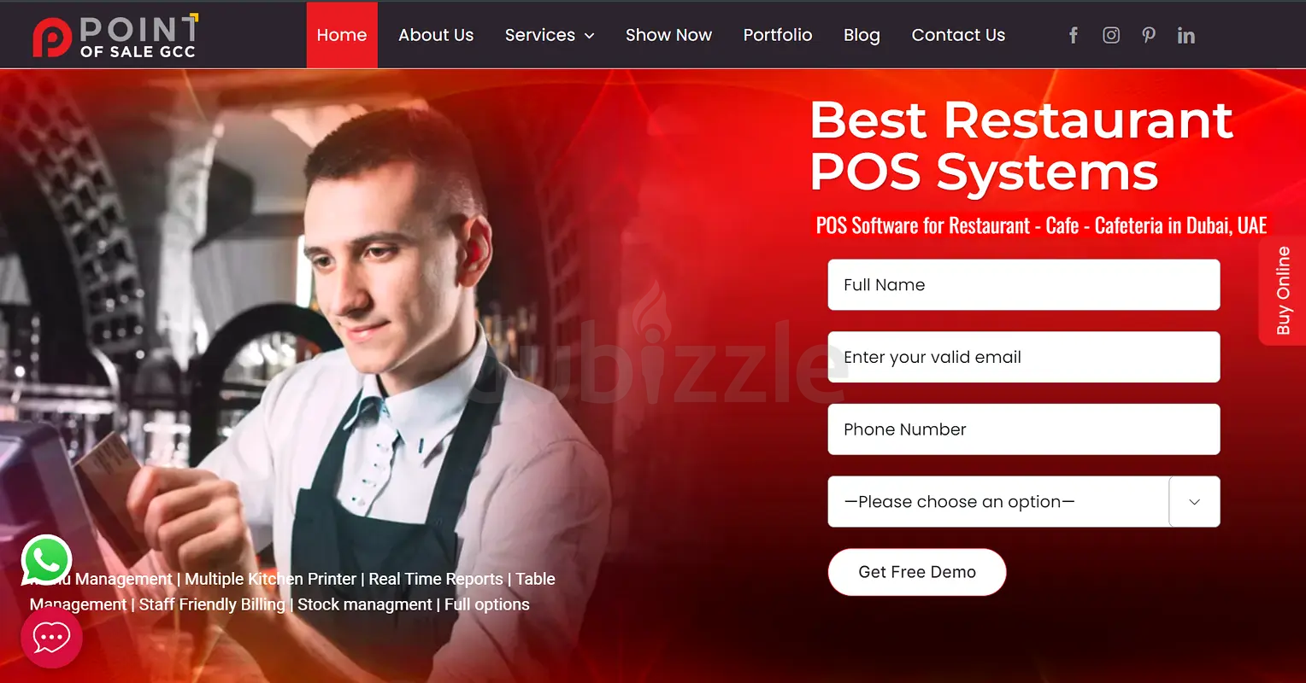Open the Portfolio menu item
This screenshot has width=1306, height=683.
[x=777, y=35]
